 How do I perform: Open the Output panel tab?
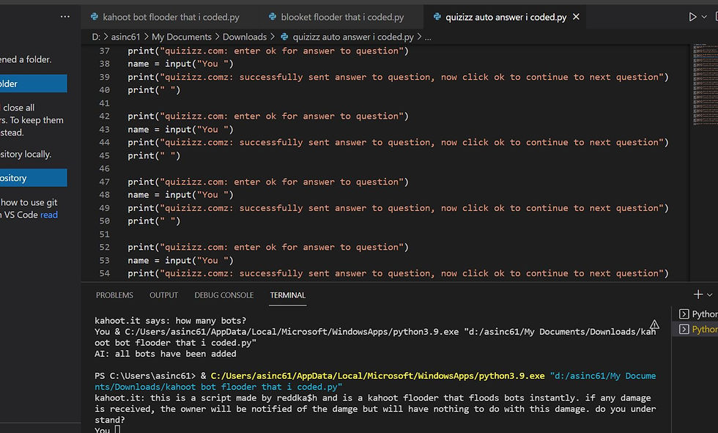163,295
